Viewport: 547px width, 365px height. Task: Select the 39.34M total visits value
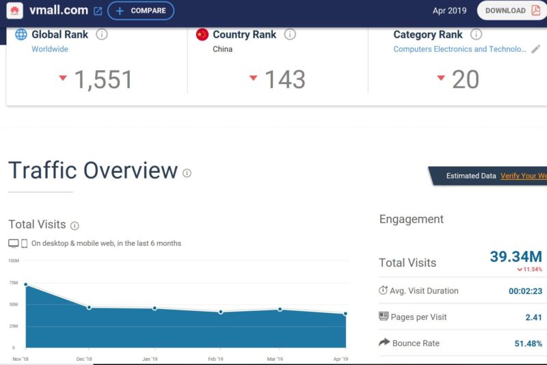[516, 256]
